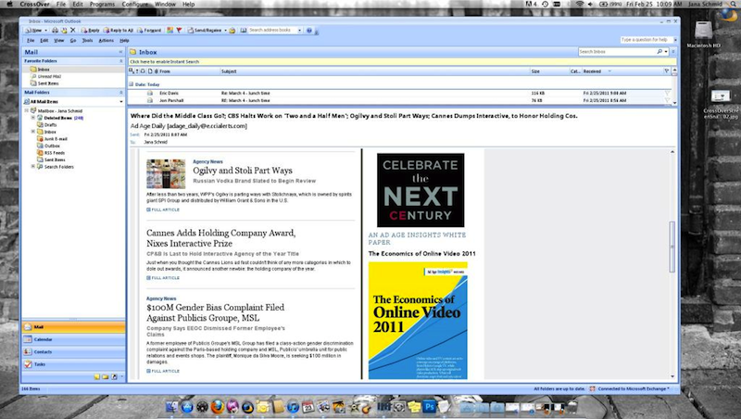Click the Forward toolbar button

tap(149, 31)
